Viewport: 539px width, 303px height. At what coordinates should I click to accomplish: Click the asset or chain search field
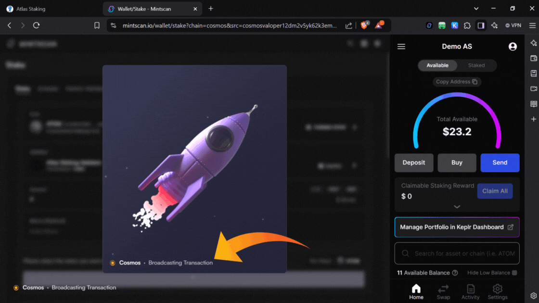(x=462, y=253)
